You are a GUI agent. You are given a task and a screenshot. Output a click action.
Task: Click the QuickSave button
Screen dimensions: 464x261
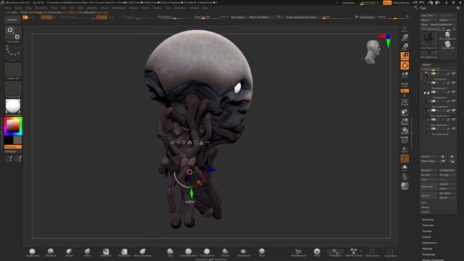pyautogui.click(x=348, y=3)
